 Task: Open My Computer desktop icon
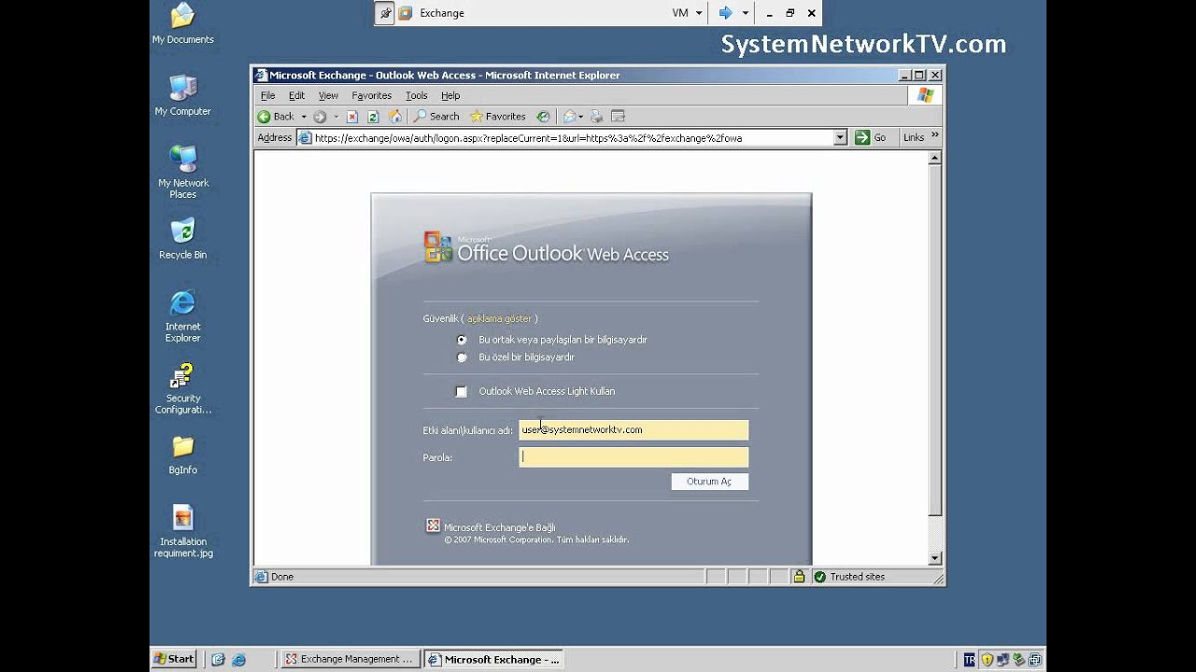click(183, 95)
